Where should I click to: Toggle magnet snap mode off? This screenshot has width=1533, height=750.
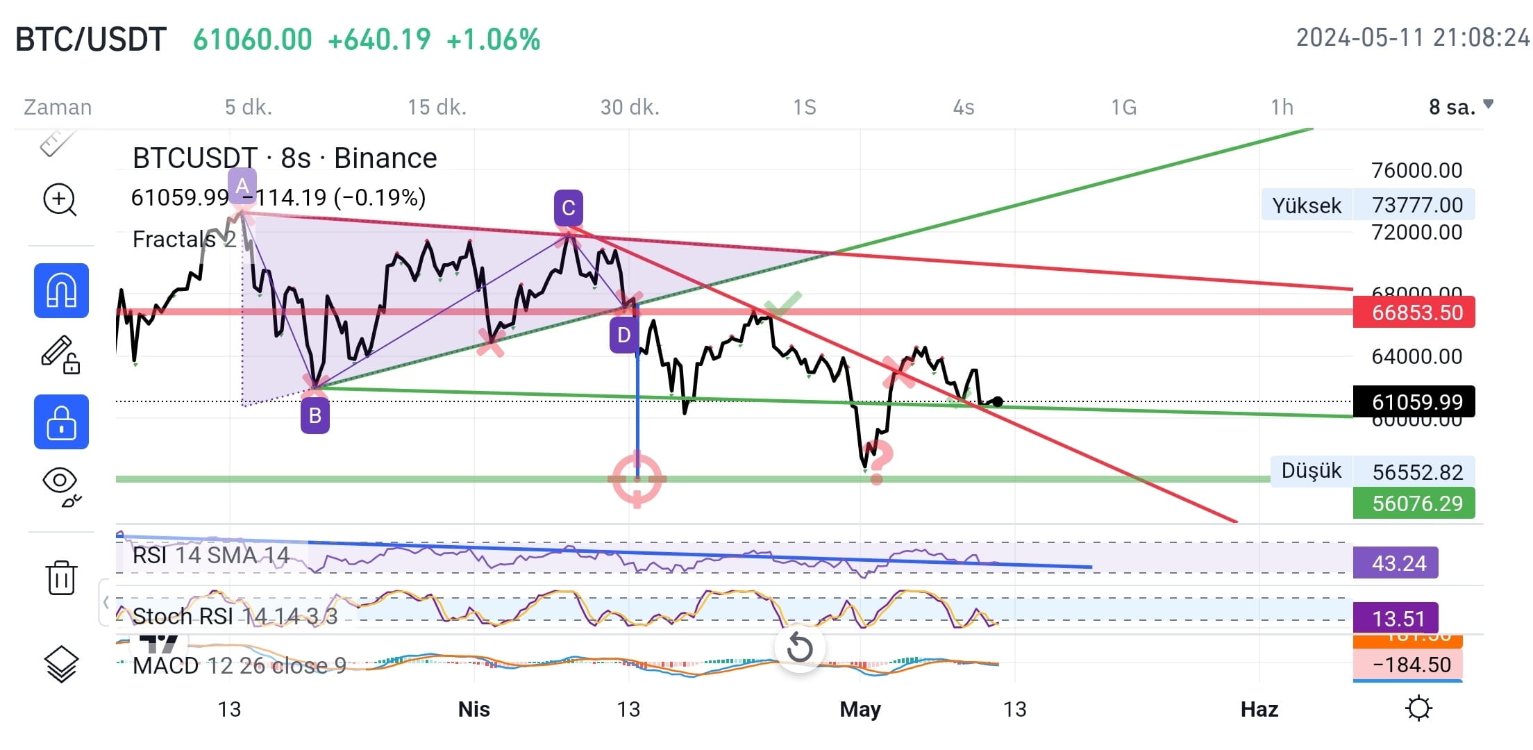tap(61, 291)
